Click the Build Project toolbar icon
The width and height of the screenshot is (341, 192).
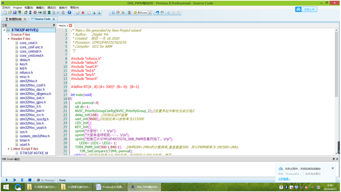click(x=113, y=13)
